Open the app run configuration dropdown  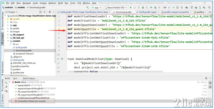pos(96,8)
